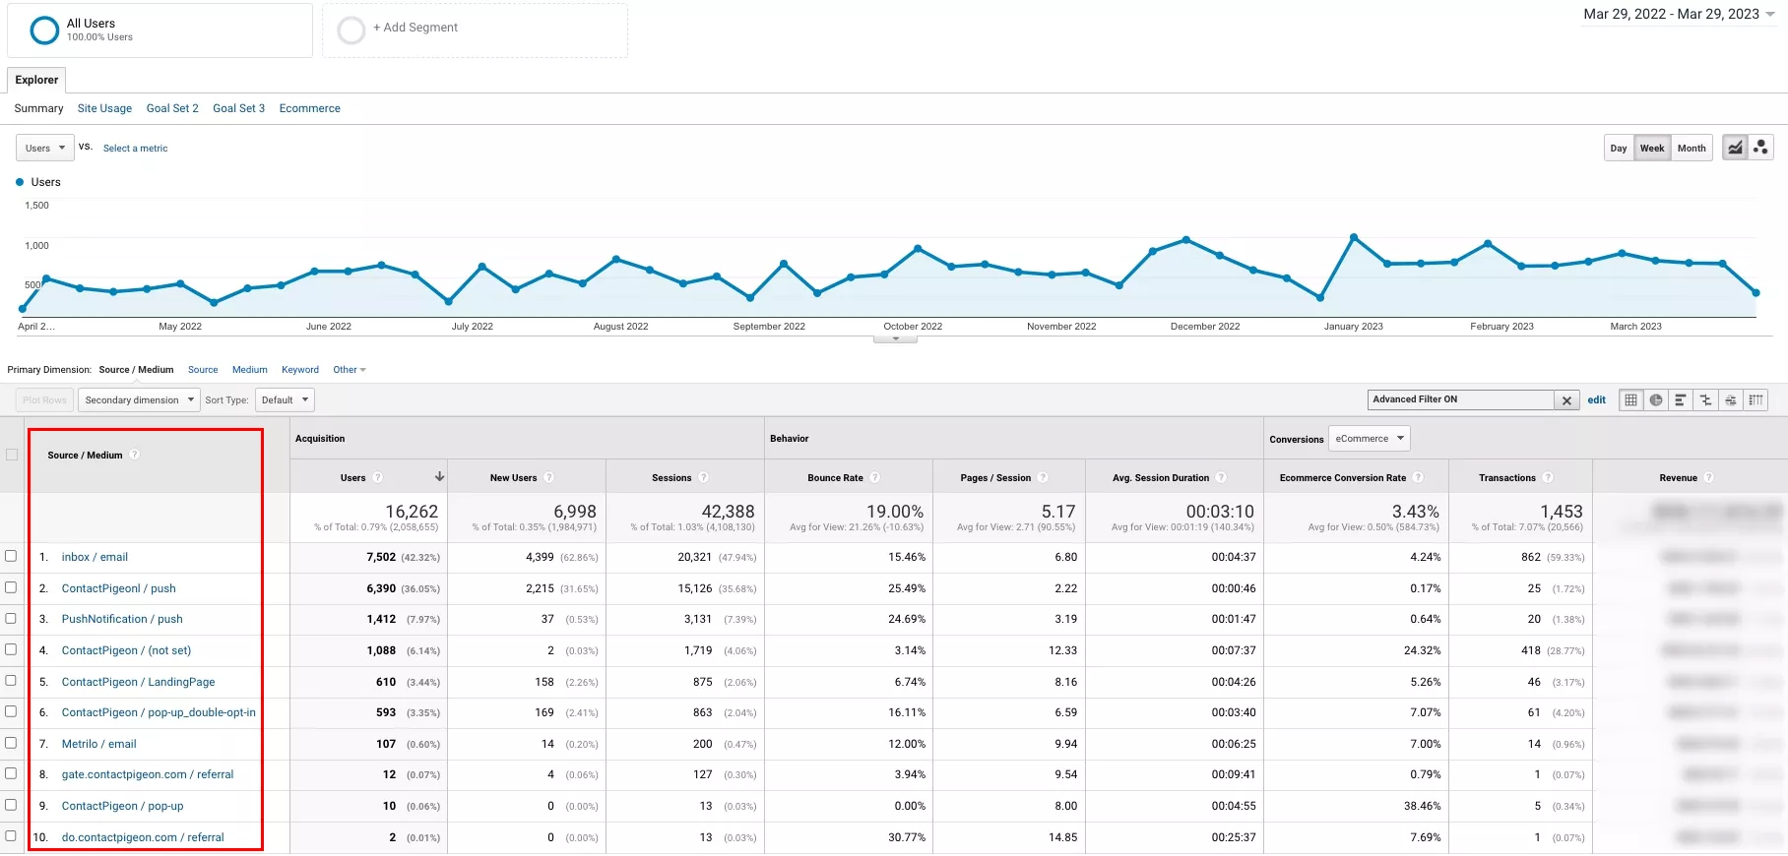Viewport: 1788px width, 856px height.
Task: Open the date range picker
Action: (1679, 14)
